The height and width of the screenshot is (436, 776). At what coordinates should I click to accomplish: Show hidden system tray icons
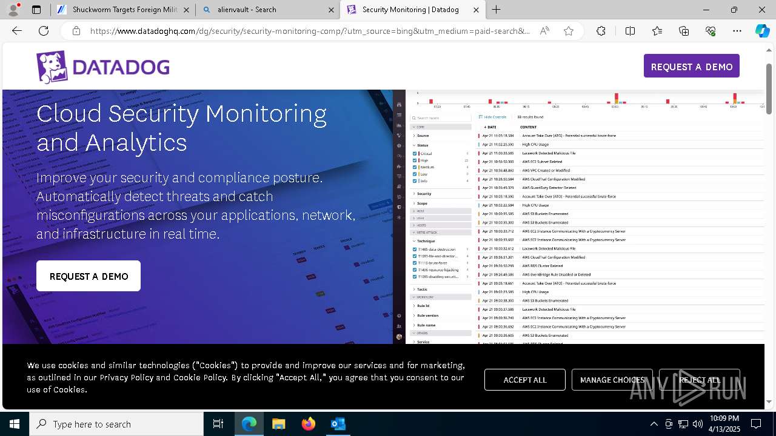[x=654, y=424]
